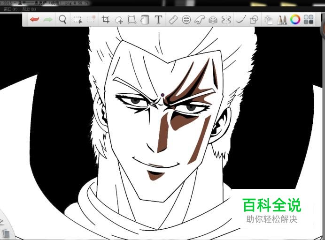Click the red Undo arrow
Screen dimensions: 325x240
coord(34,19)
